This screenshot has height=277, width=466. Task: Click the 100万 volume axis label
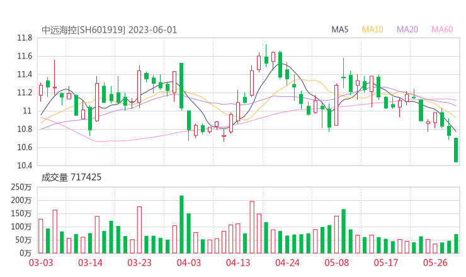(x=21, y=227)
